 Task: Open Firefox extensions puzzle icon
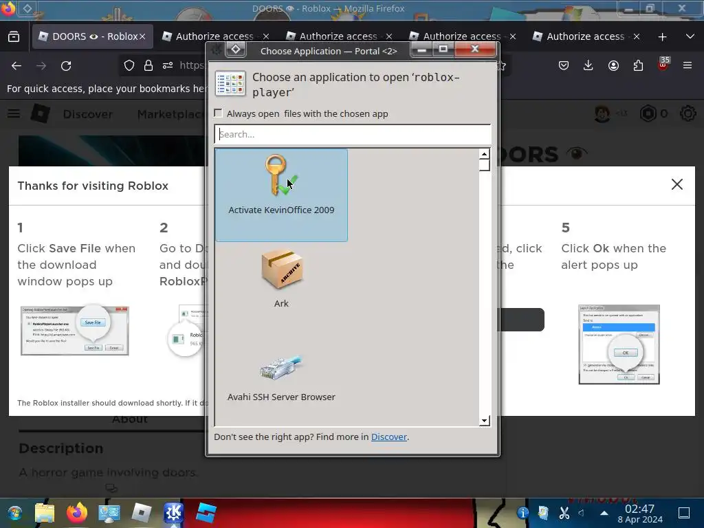click(x=638, y=65)
